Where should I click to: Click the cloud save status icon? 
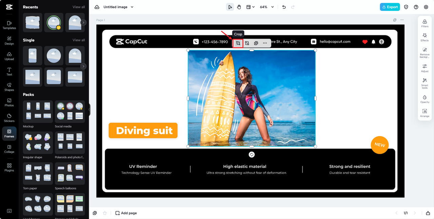click(x=97, y=7)
